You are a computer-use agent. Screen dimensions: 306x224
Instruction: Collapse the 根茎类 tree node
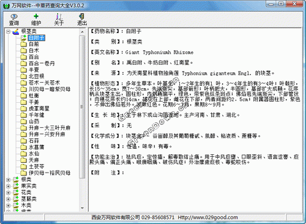pos(8,32)
